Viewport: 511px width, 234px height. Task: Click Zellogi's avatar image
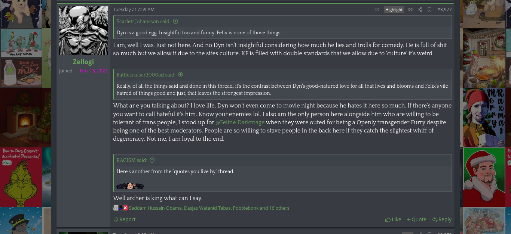coord(83,31)
